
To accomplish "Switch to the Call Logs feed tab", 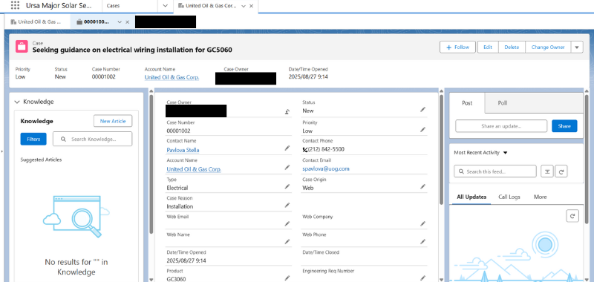I will (509, 197).
